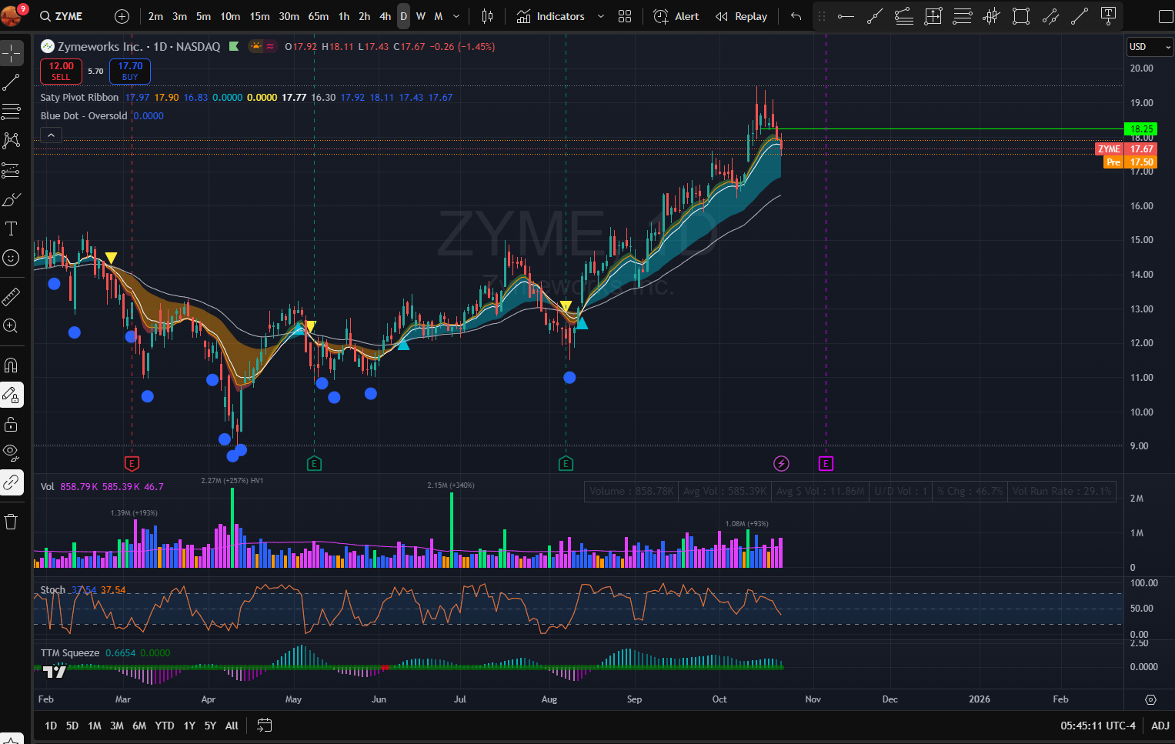Open the Fibonacci tools group in left sidebar
This screenshot has width=1175, height=744.
(12, 112)
